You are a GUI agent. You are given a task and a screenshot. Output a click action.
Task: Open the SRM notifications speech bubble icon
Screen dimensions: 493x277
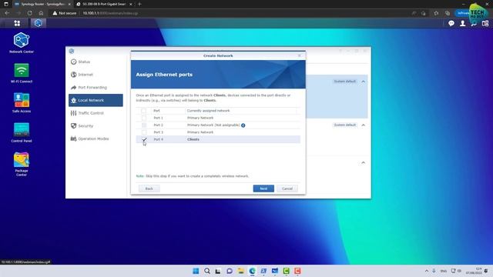pos(451,23)
